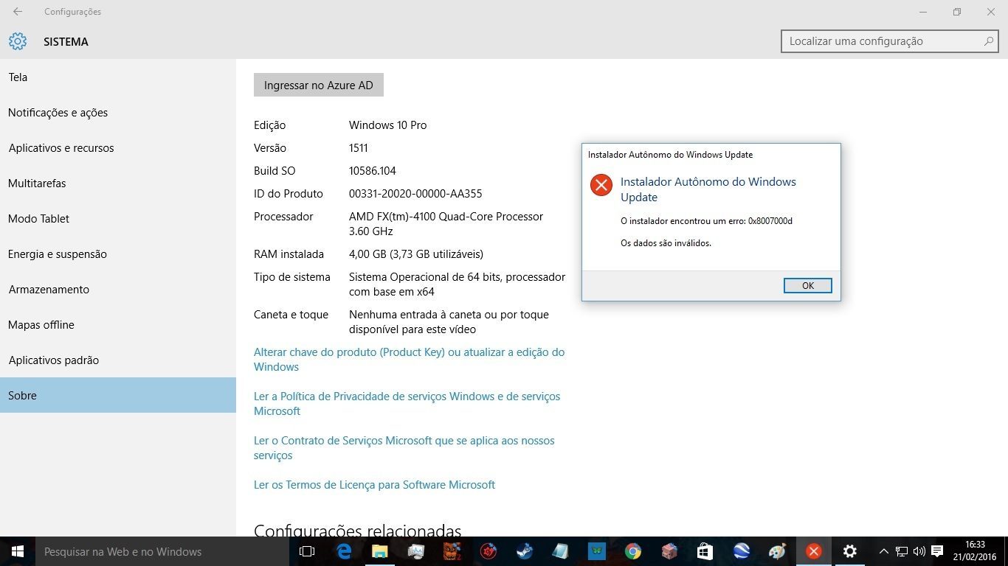Launch Microsoft Edge from taskbar
The height and width of the screenshot is (566, 1008).
click(344, 551)
